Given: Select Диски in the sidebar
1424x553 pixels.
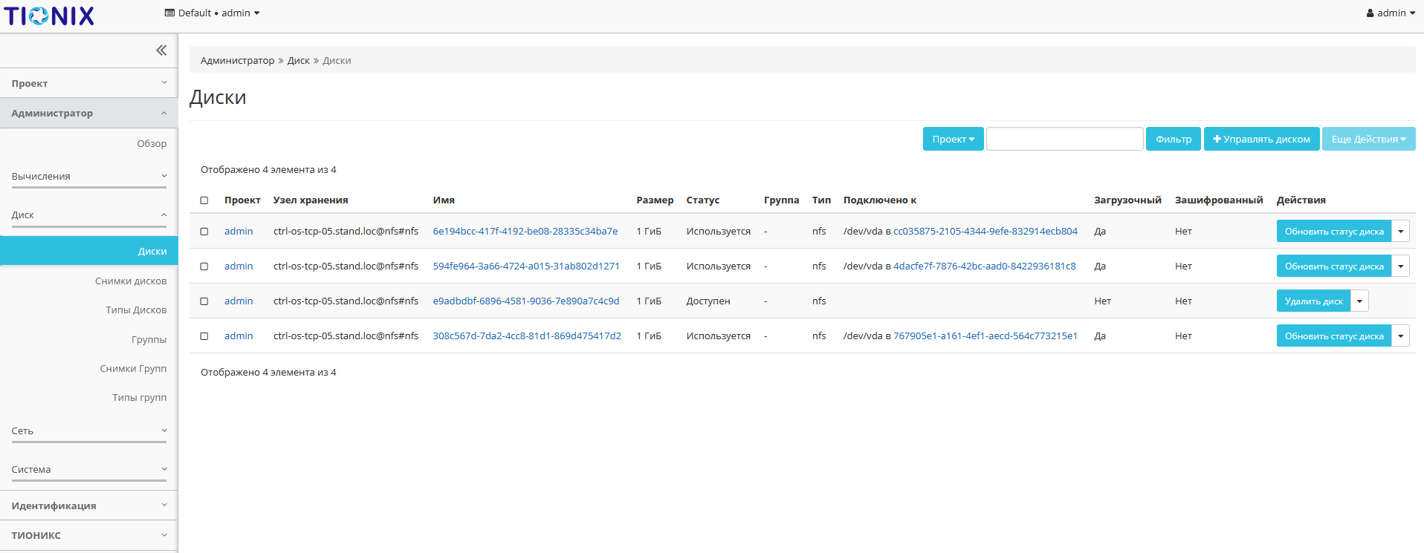Looking at the screenshot, I should point(89,251).
